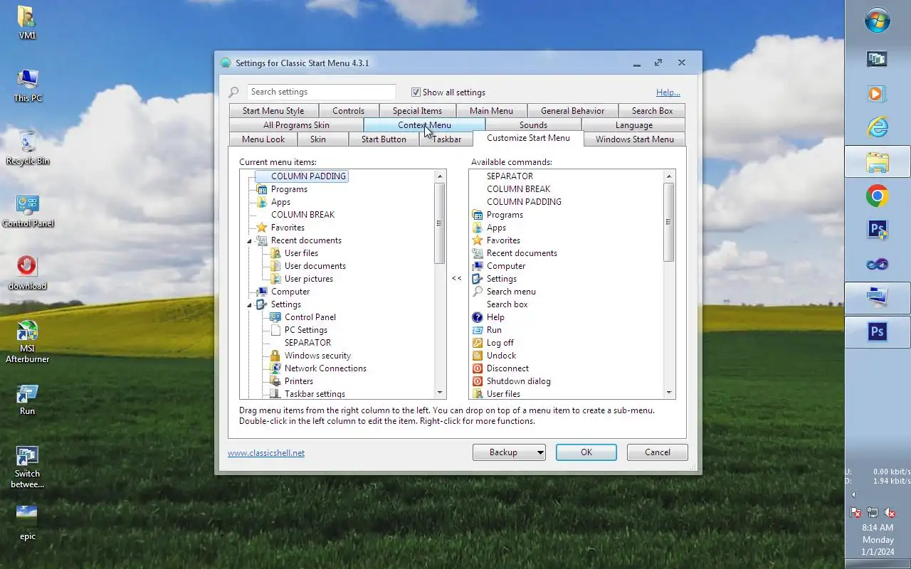Viewport: 911px width, 569px height.
Task: Select COLUMN BREAK in current menu items
Action: (302, 215)
